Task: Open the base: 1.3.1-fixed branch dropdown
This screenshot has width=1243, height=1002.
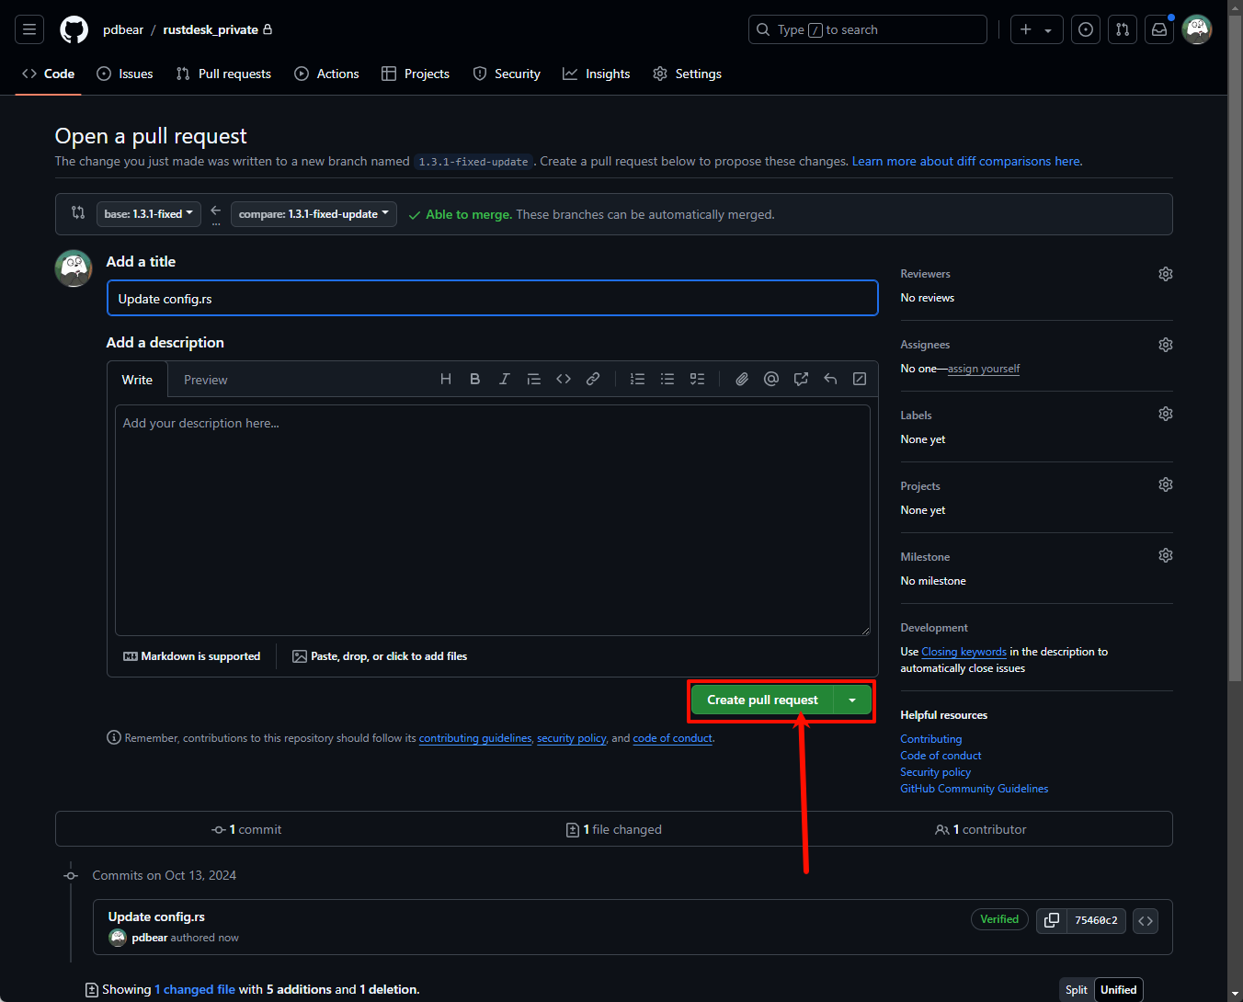Action: tap(149, 214)
